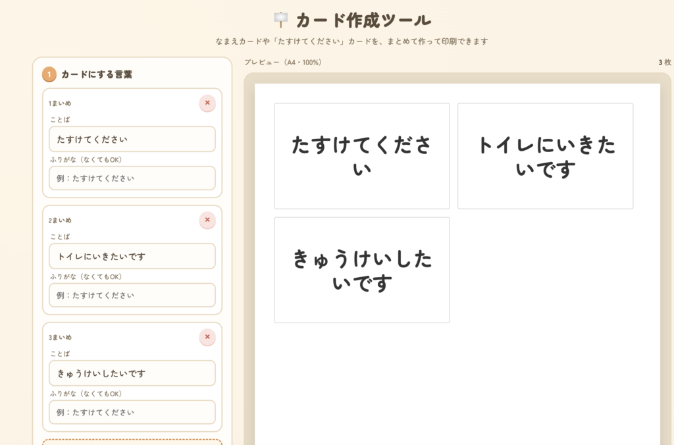This screenshot has height=445, width=674.
Task: Click the プレビュー（A4・100%）label
Action: tap(284, 63)
